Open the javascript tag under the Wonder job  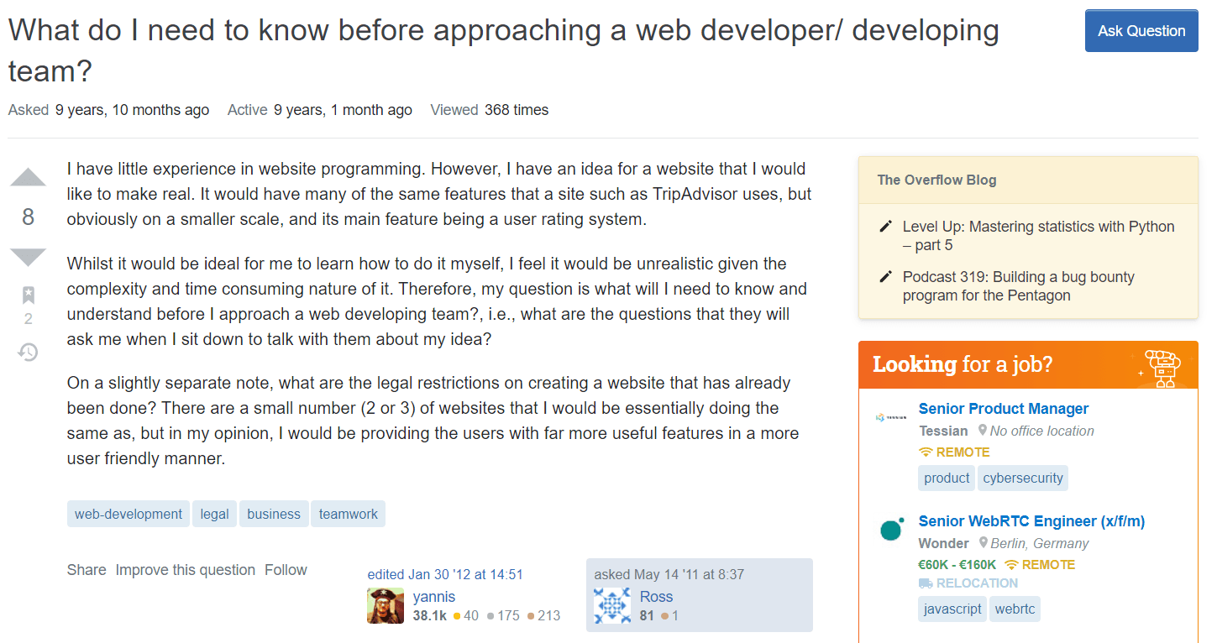pyautogui.click(x=952, y=609)
